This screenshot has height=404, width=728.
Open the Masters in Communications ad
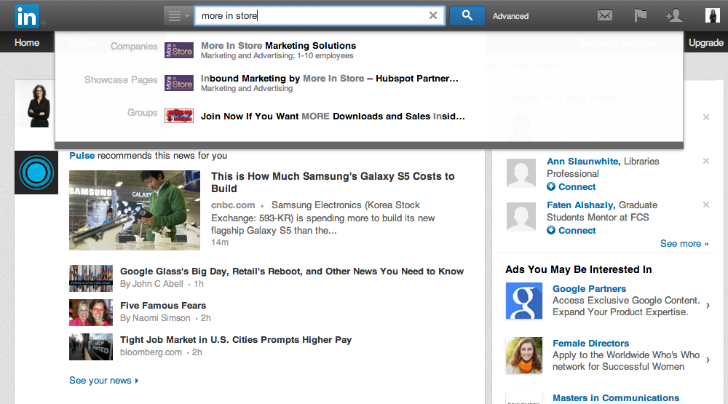click(x=616, y=398)
